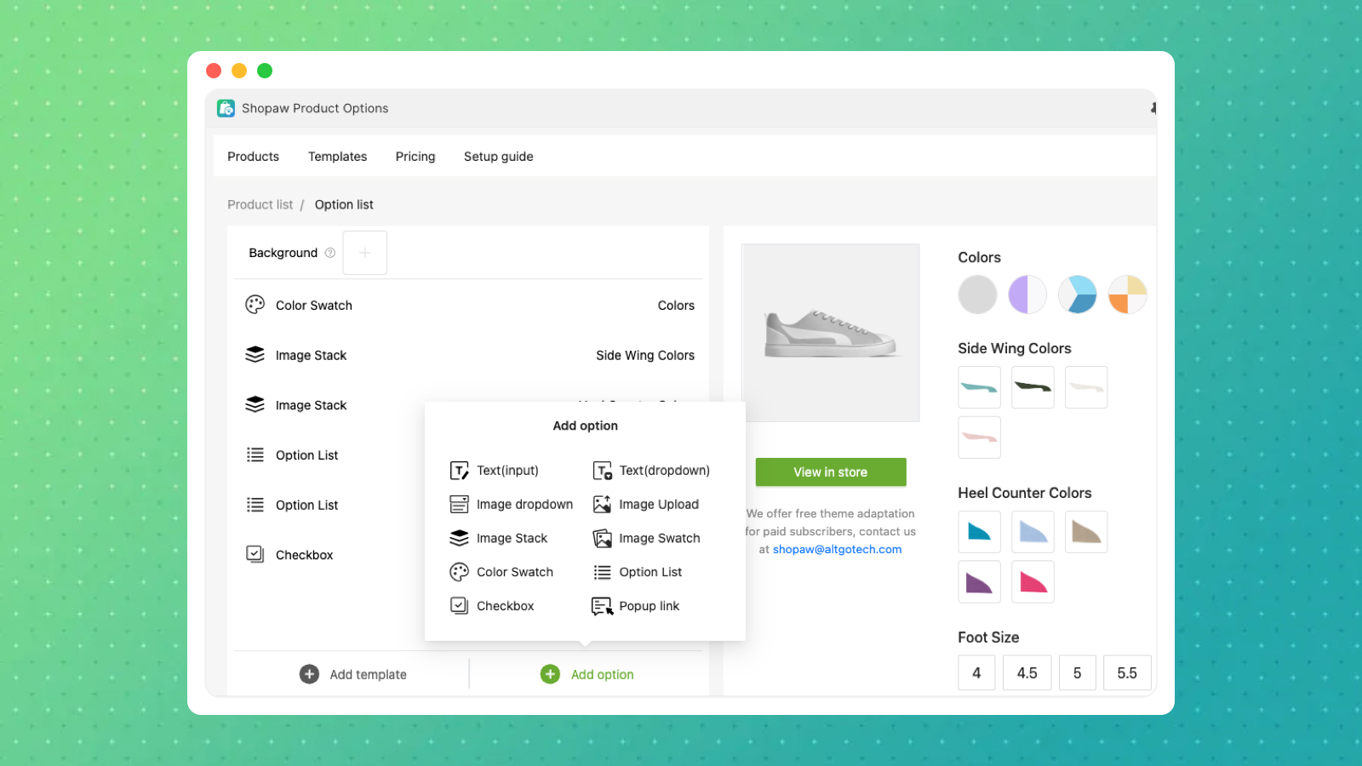This screenshot has width=1362, height=766.
Task: Select the tan Heel Counter image
Action: point(1086,532)
